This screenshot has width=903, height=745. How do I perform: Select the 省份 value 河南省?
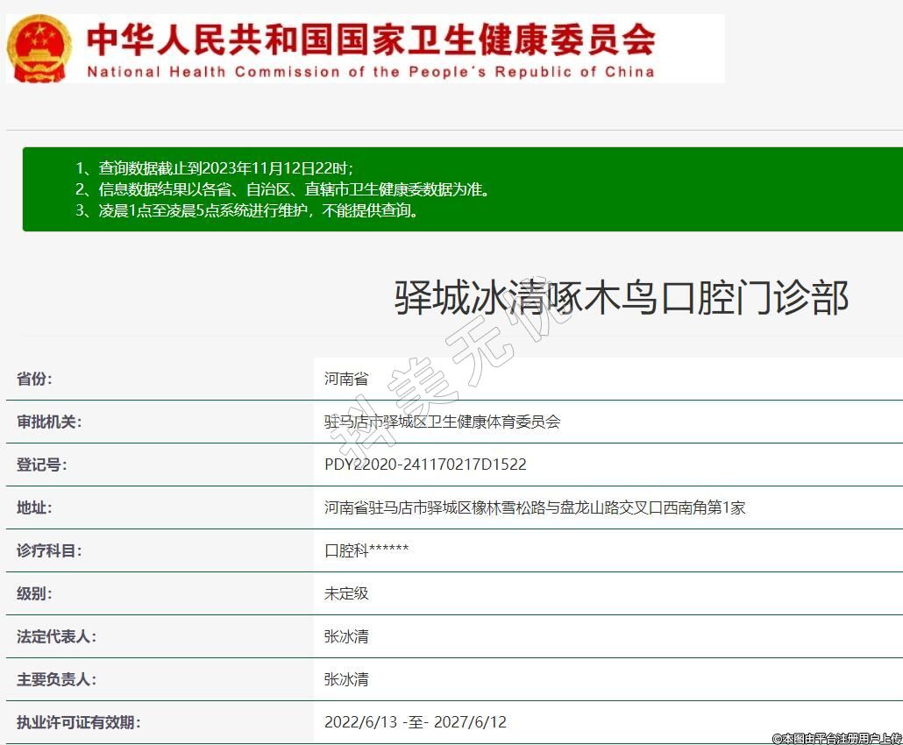(x=346, y=380)
